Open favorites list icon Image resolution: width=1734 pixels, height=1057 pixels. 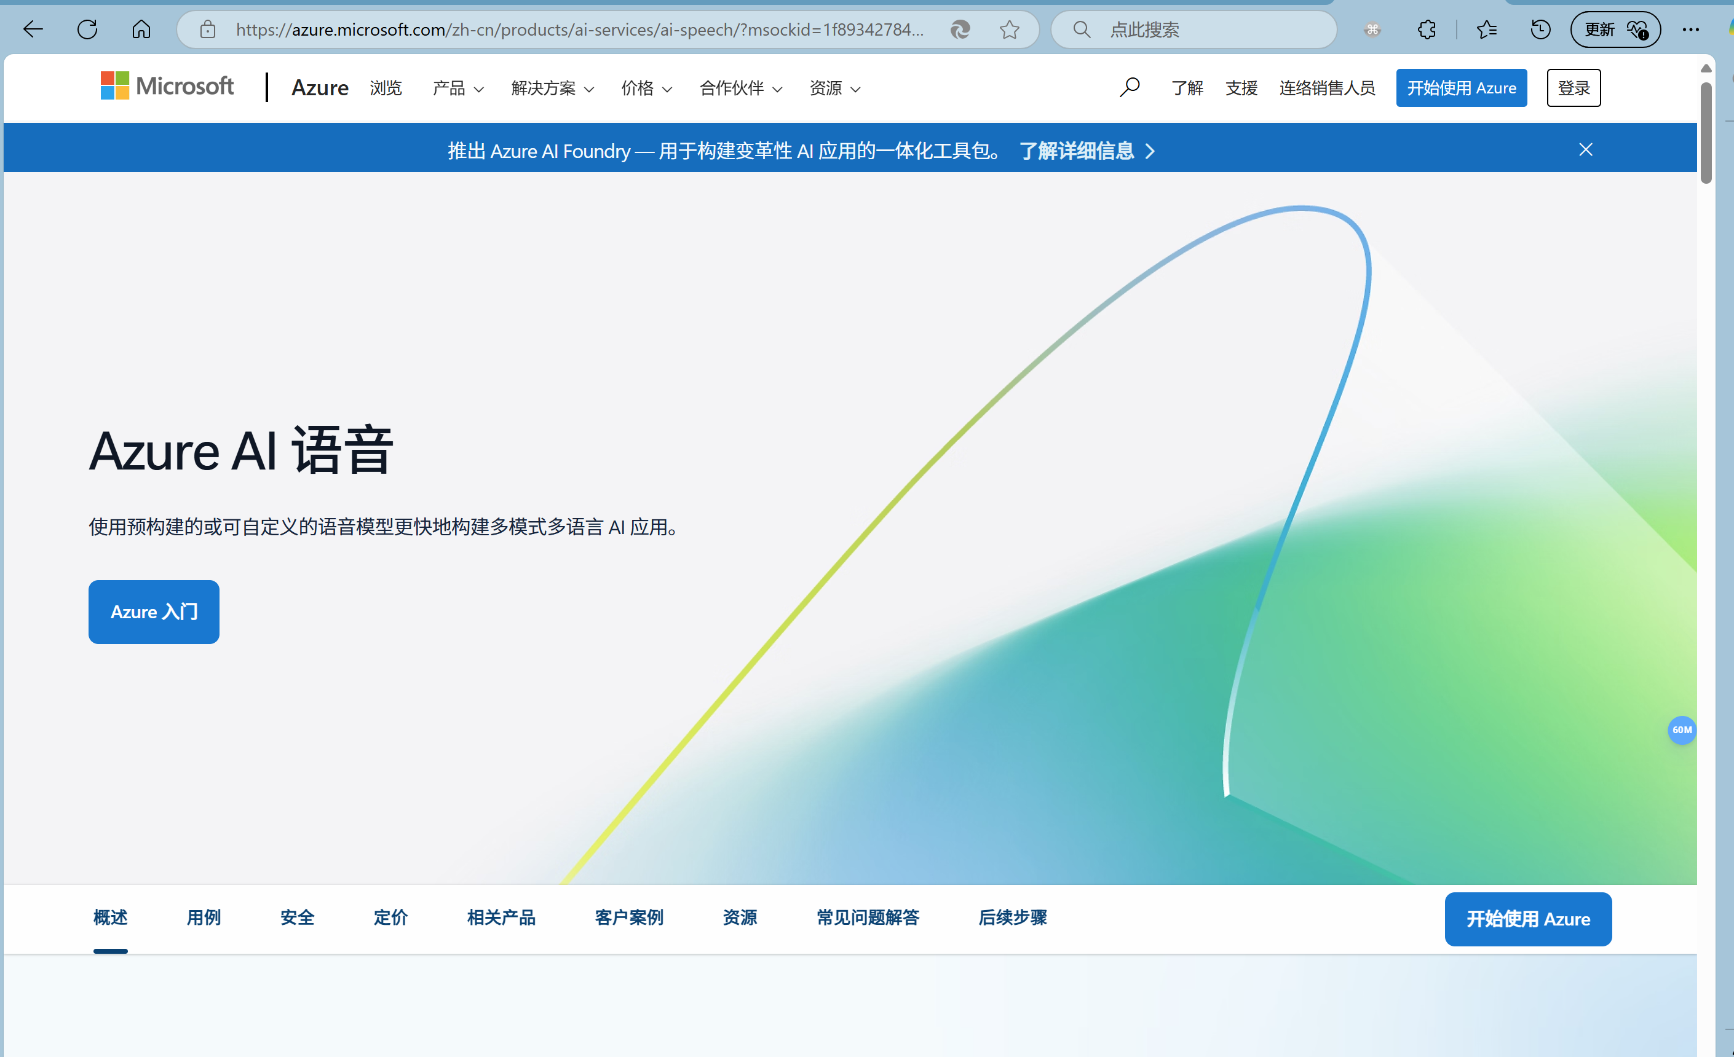click(1486, 29)
